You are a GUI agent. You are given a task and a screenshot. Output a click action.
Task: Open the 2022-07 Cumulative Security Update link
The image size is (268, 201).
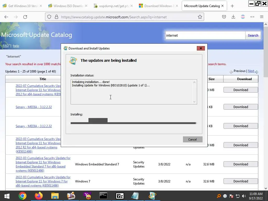click(x=38, y=90)
